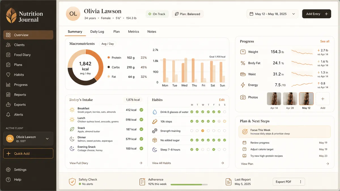Click the Safety Check shield icon

pos(72,182)
